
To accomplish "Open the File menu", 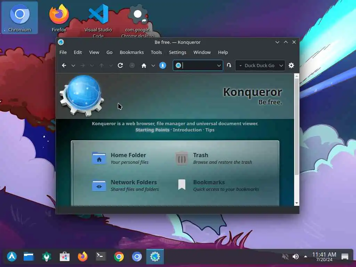I will click(63, 52).
